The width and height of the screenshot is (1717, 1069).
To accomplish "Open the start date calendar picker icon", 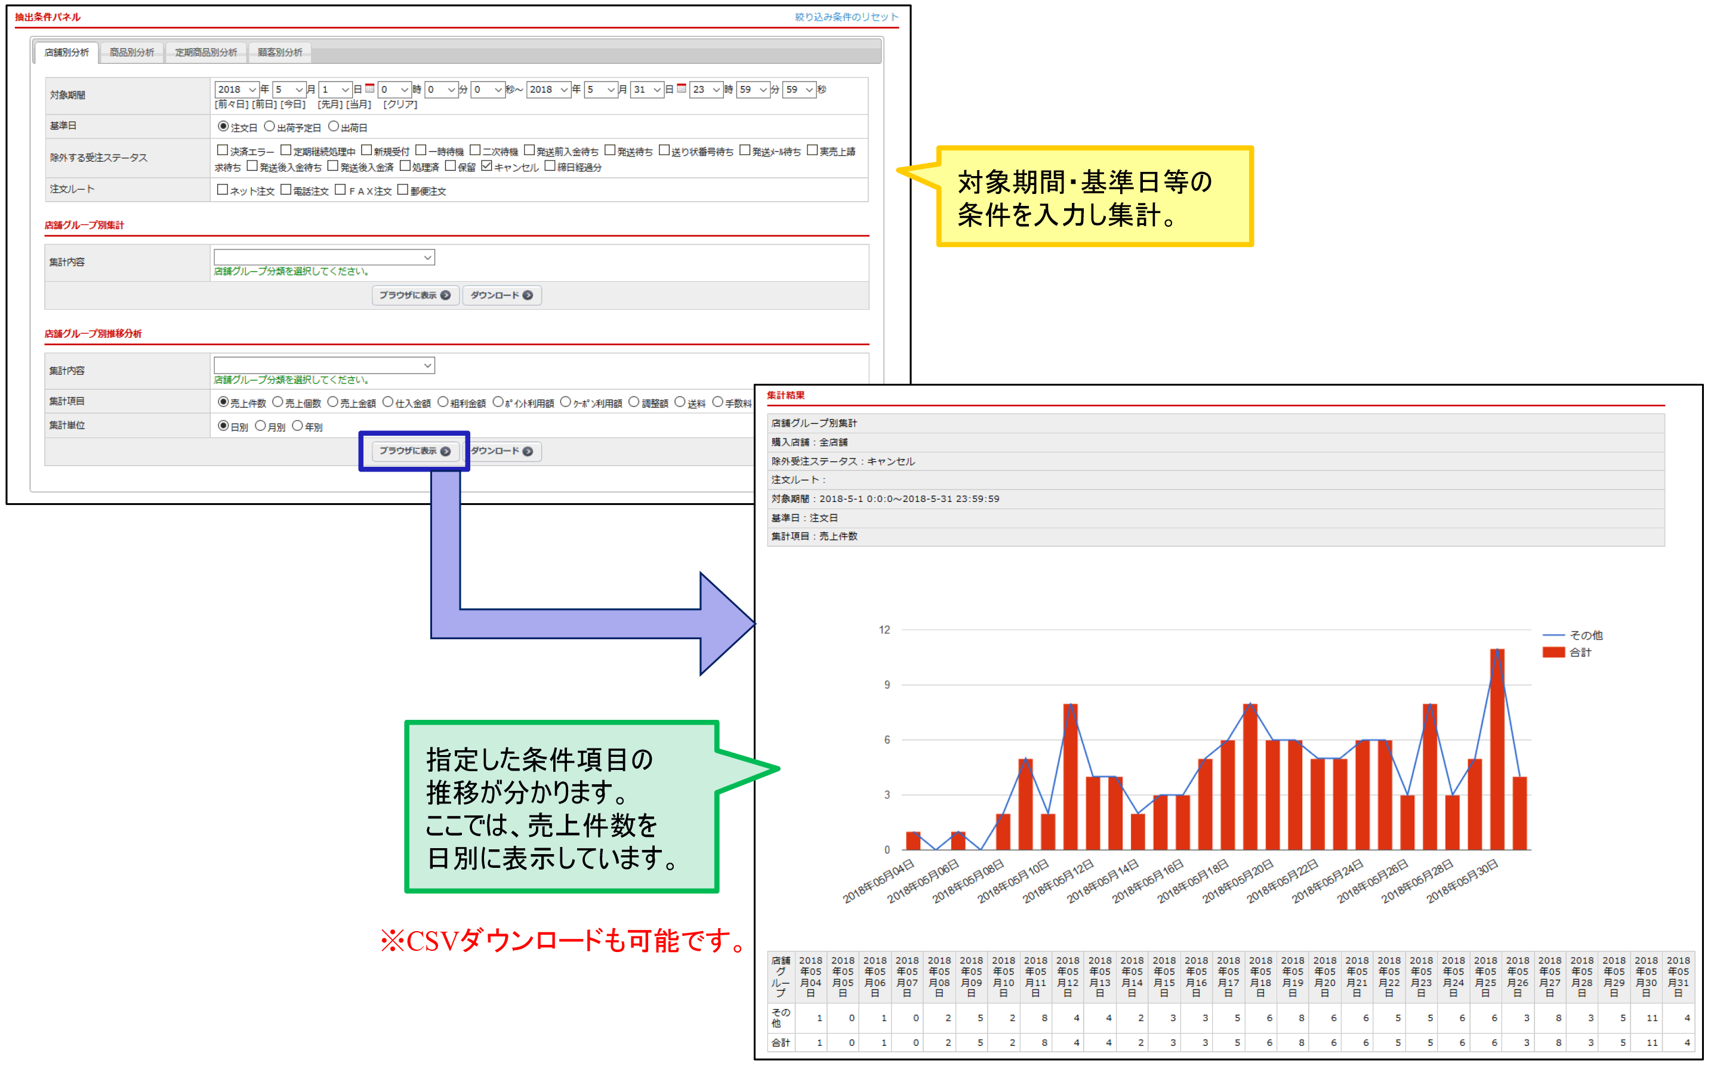I will tap(369, 89).
